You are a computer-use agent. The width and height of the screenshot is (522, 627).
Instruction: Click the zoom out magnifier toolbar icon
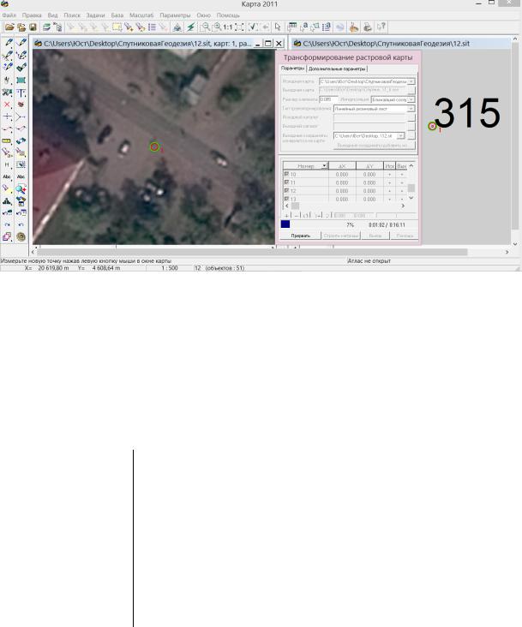[205, 27]
